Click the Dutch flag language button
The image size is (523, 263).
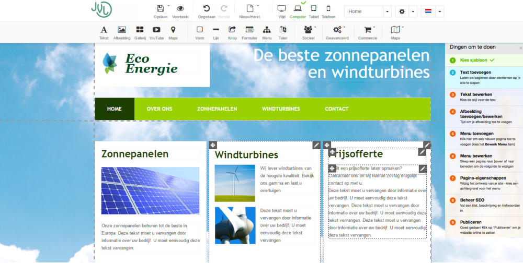pyautogui.click(x=428, y=11)
